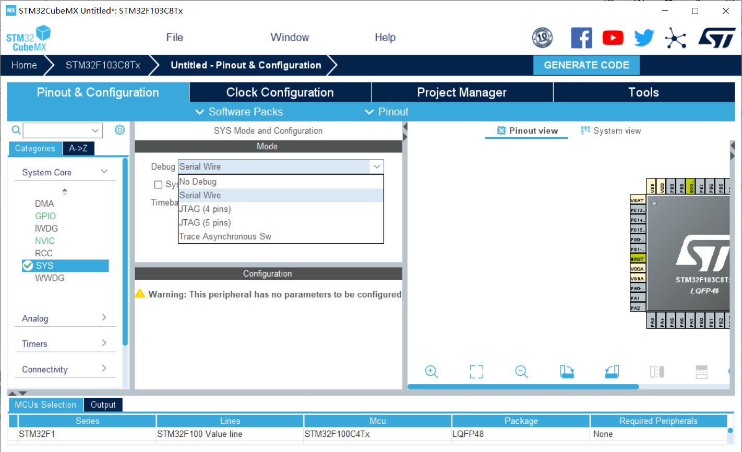Select DMA in System Core
Image resolution: width=742 pixels, height=452 pixels.
pyautogui.click(x=44, y=204)
